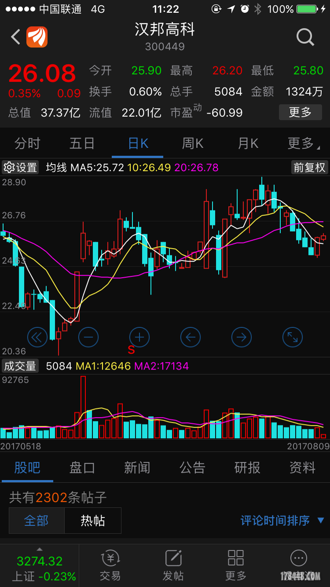Open the 公告 tab

(192, 468)
